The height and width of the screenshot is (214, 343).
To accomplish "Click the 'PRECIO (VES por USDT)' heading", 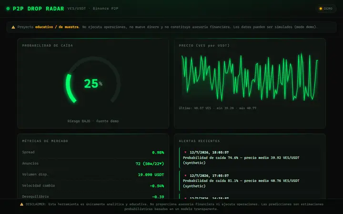I will pos(204,46).
